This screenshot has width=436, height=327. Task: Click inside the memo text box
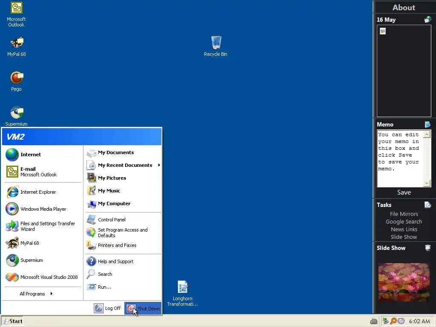click(x=400, y=158)
